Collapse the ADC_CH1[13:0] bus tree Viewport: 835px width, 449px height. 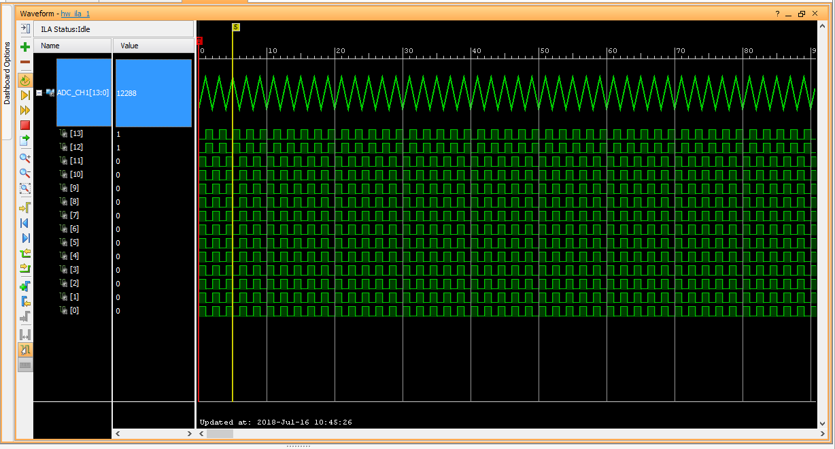coord(39,93)
